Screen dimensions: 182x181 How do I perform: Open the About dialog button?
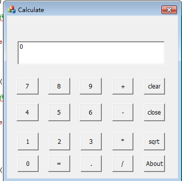pos(154,163)
